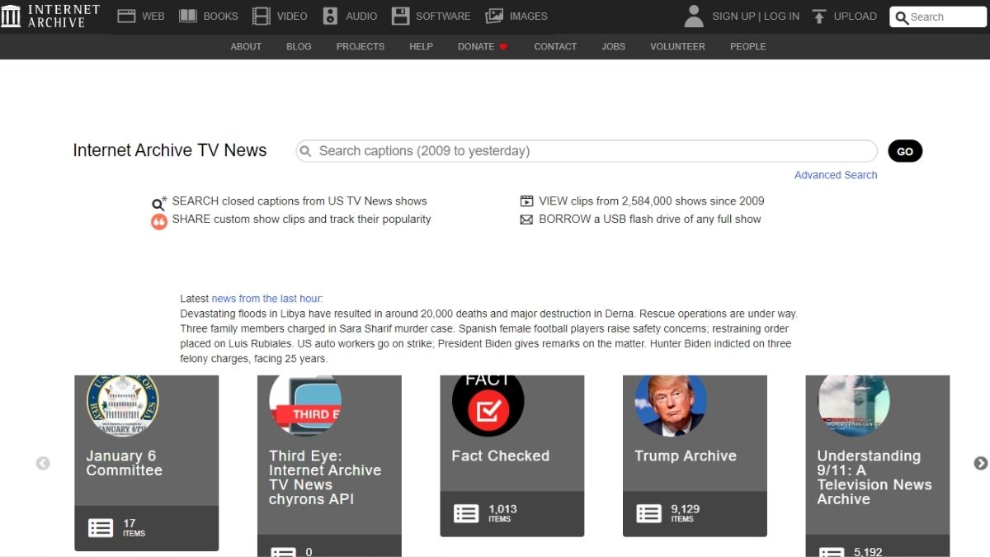This screenshot has height=557, width=990.
Task: Open the Fact Checked collection tile
Action: [511, 456]
